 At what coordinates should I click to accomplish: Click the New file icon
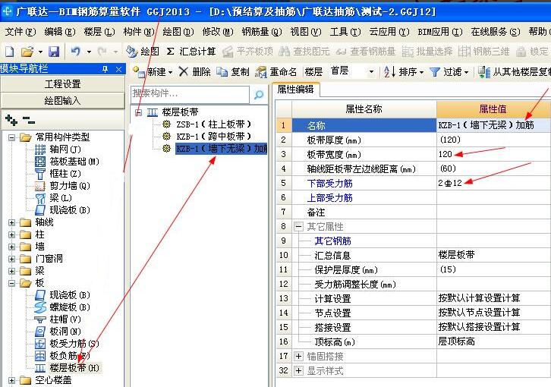pos(10,52)
